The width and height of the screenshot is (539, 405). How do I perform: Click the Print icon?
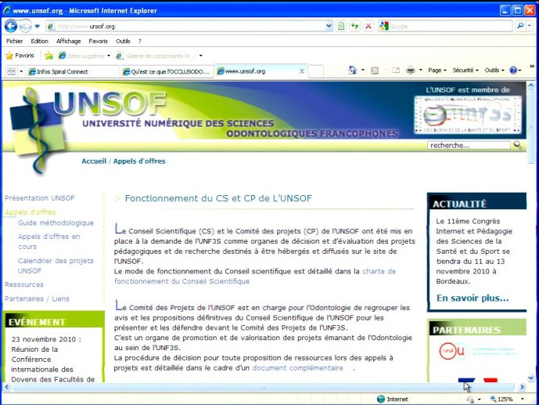[x=411, y=71]
